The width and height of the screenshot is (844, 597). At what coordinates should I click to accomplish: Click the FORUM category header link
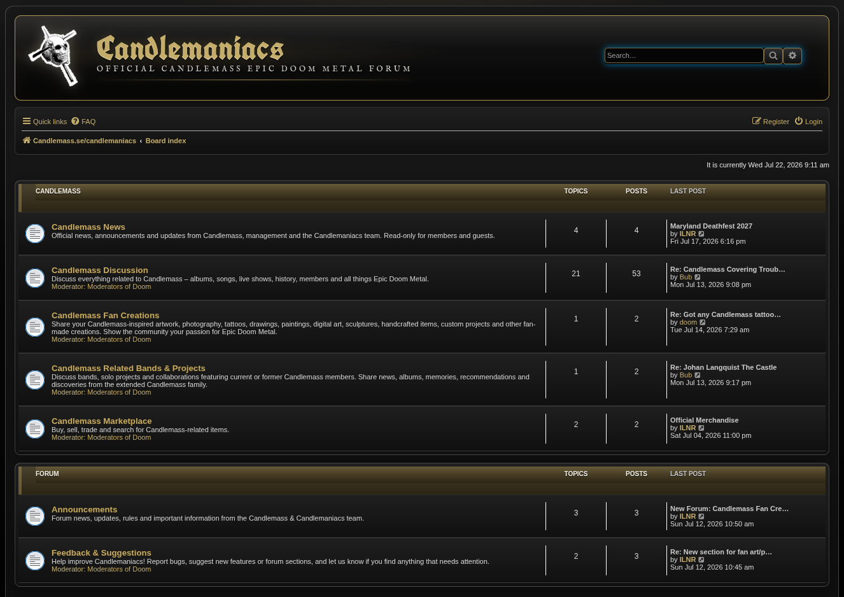pyautogui.click(x=47, y=474)
